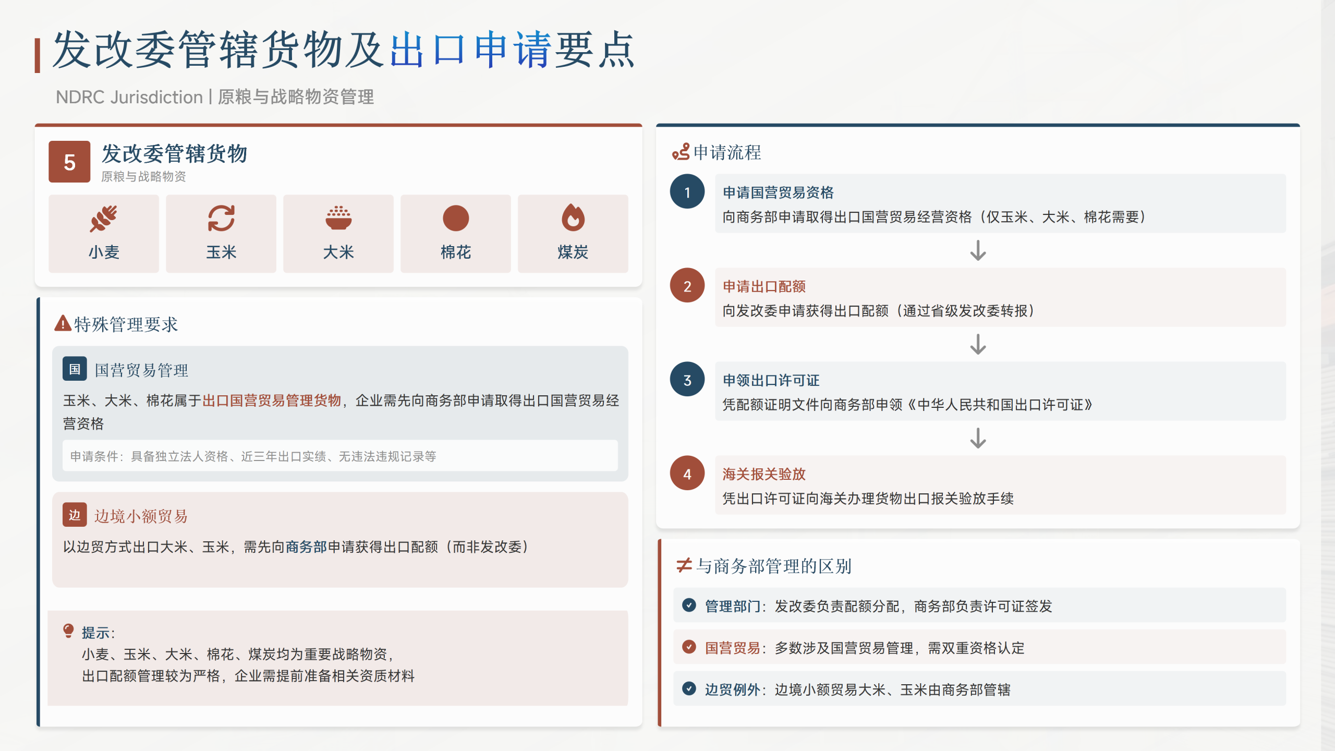Click the lightbulb icon next to 提示

tap(68, 631)
